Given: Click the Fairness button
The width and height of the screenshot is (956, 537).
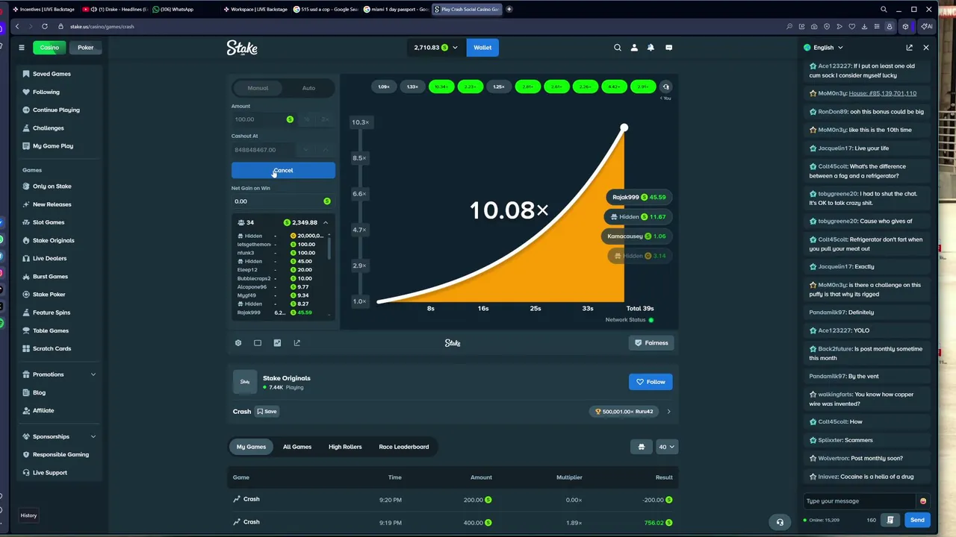Looking at the screenshot, I should pyautogui.click(x=651, y=343).
